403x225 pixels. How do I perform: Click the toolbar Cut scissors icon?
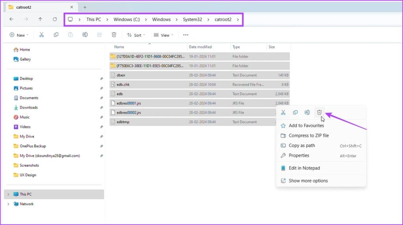click(42, 35)
